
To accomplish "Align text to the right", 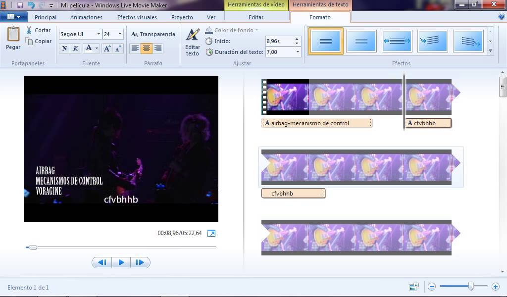I will 158,49.
